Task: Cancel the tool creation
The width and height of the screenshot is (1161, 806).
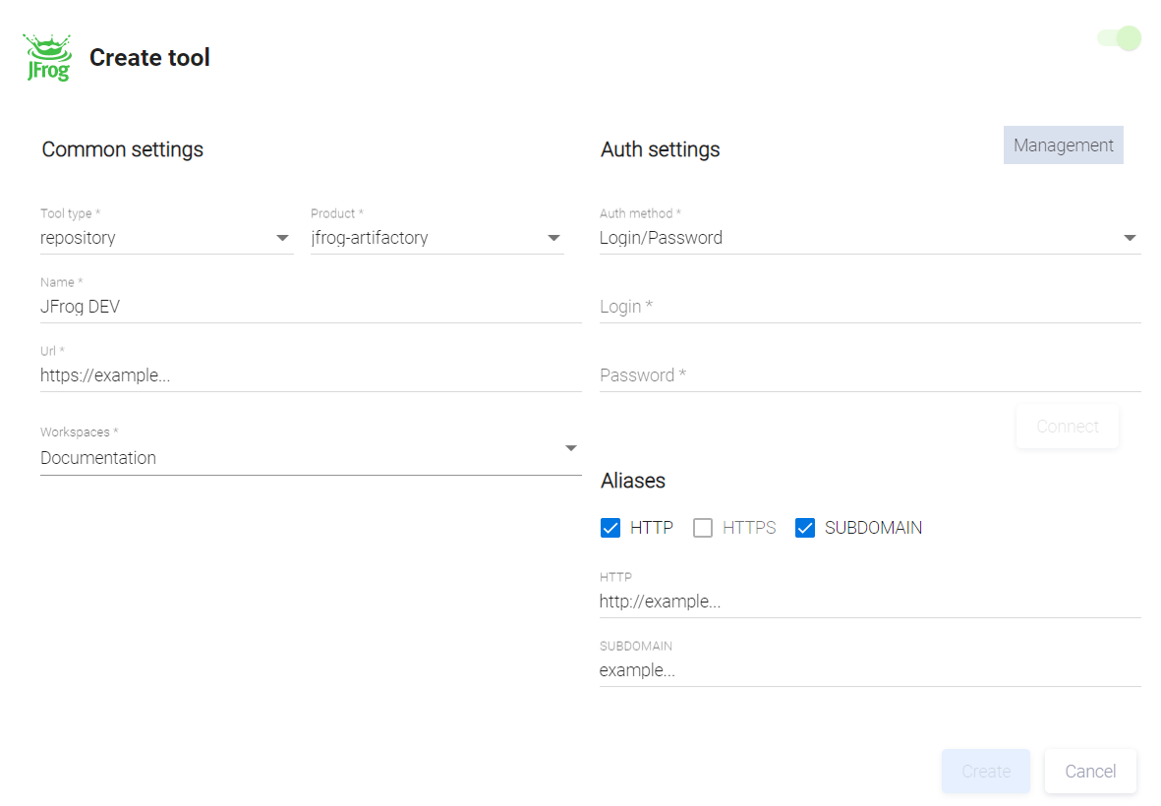Action: [1090, 772]
